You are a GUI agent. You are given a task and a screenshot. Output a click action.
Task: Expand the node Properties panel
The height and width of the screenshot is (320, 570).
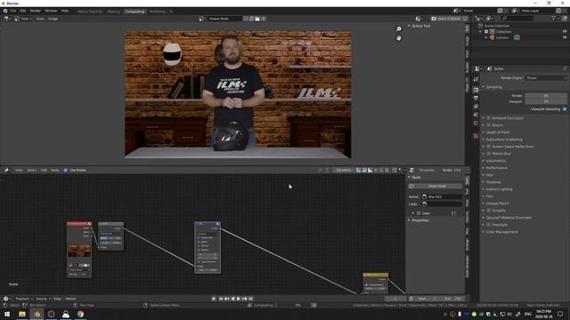[x=419, y=220]
